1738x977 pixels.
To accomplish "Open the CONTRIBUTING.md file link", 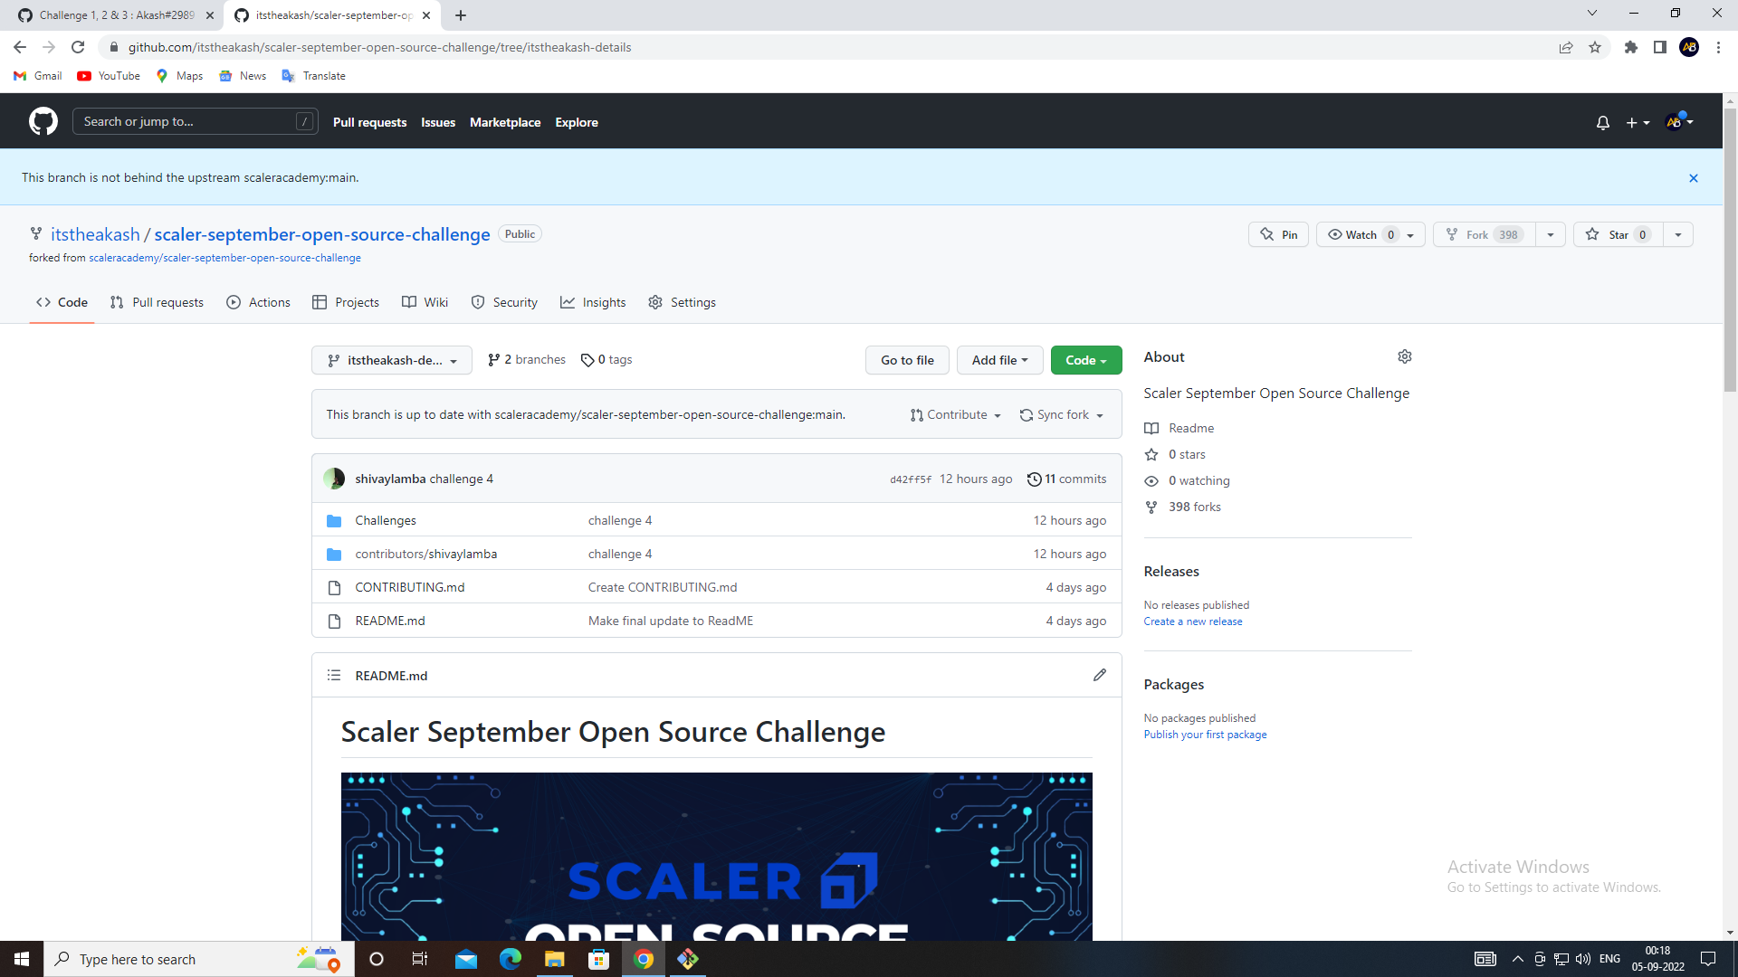I will (409, 586).
